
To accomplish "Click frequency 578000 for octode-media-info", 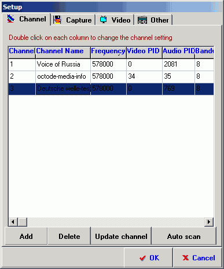I will point(109,76).
